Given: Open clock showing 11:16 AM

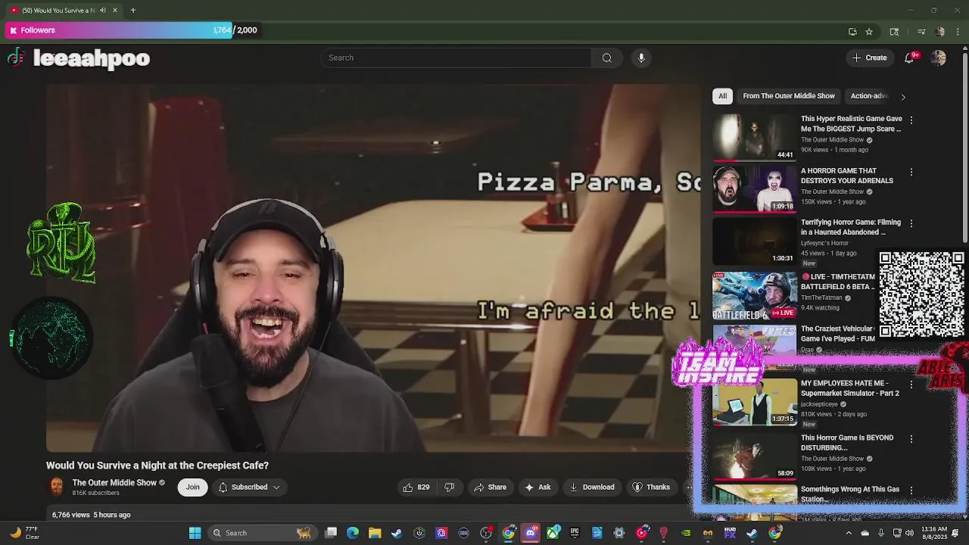Looking at the screenshot, I should point(935,533).
